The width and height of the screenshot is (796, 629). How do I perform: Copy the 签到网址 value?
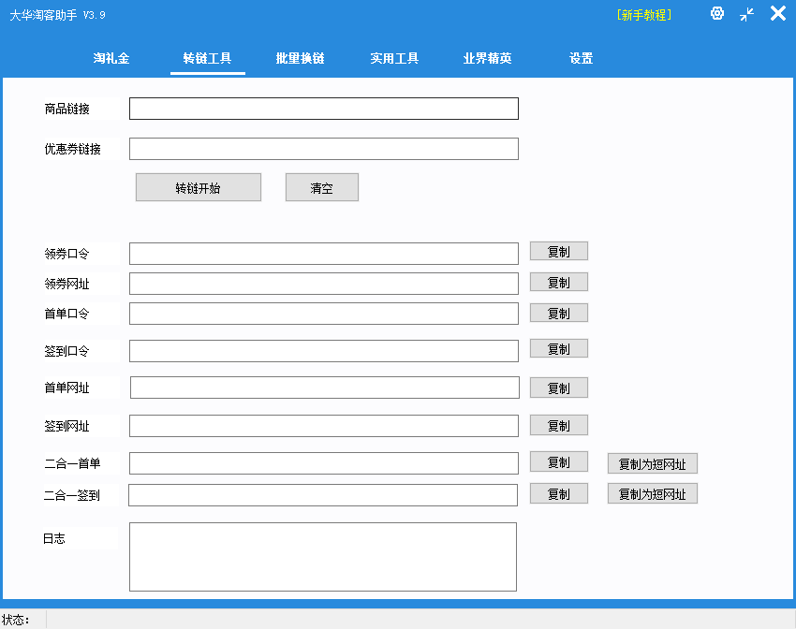tap(559, 425)
